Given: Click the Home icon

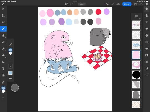Looking at the screenshot, I should 3,4.
